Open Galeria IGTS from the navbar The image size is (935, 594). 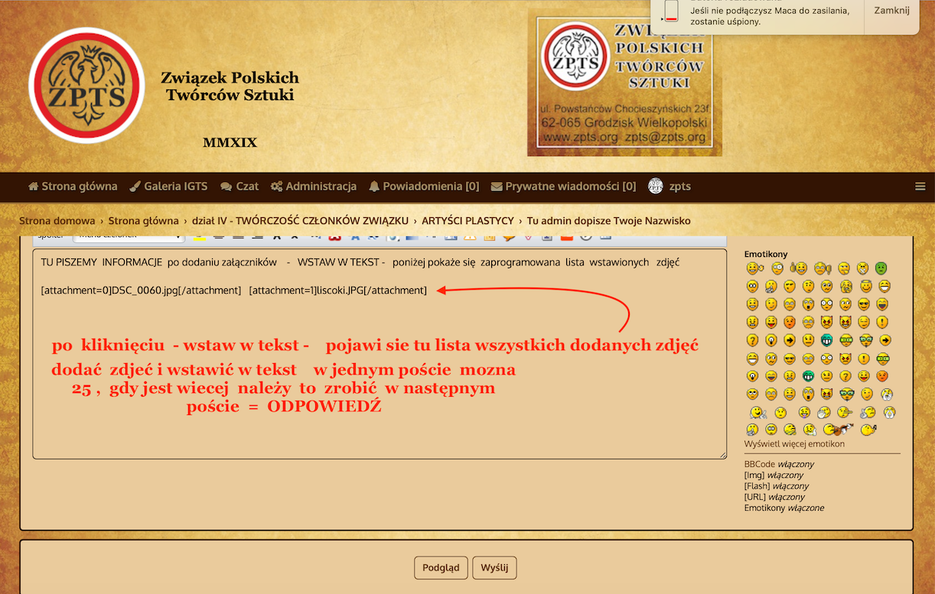(x=168, y=187)
